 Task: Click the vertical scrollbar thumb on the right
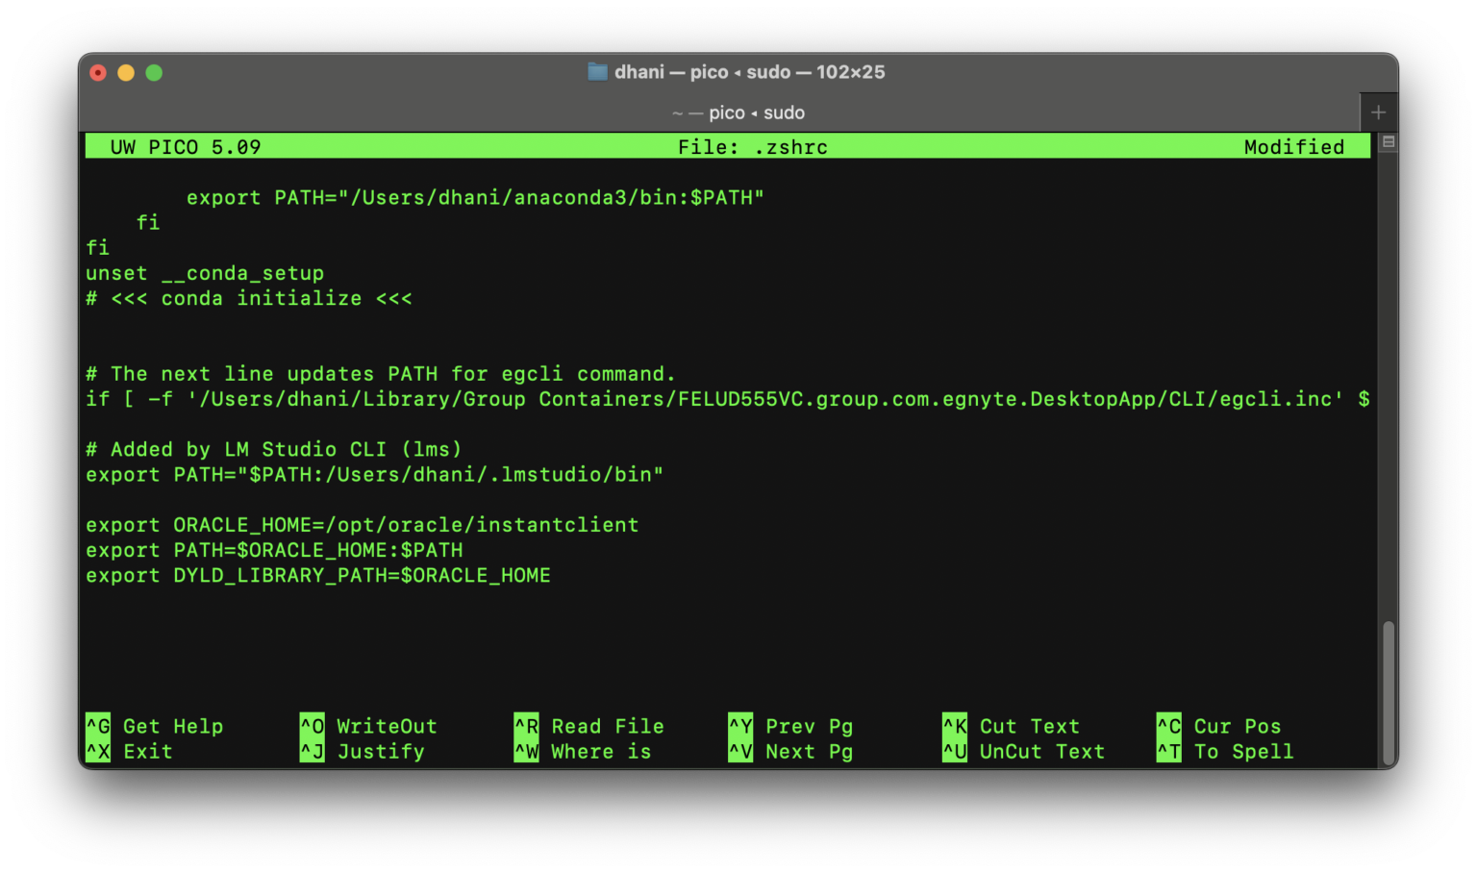(1389, 692)
